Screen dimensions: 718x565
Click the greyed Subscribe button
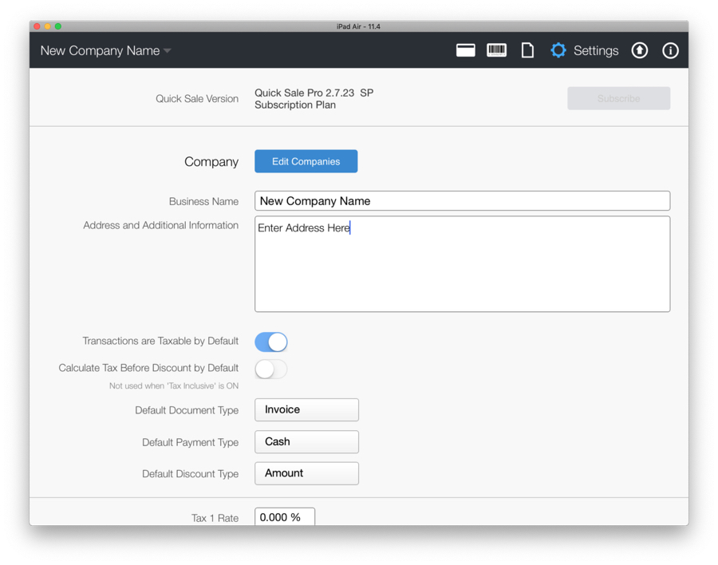pos(618,98)
